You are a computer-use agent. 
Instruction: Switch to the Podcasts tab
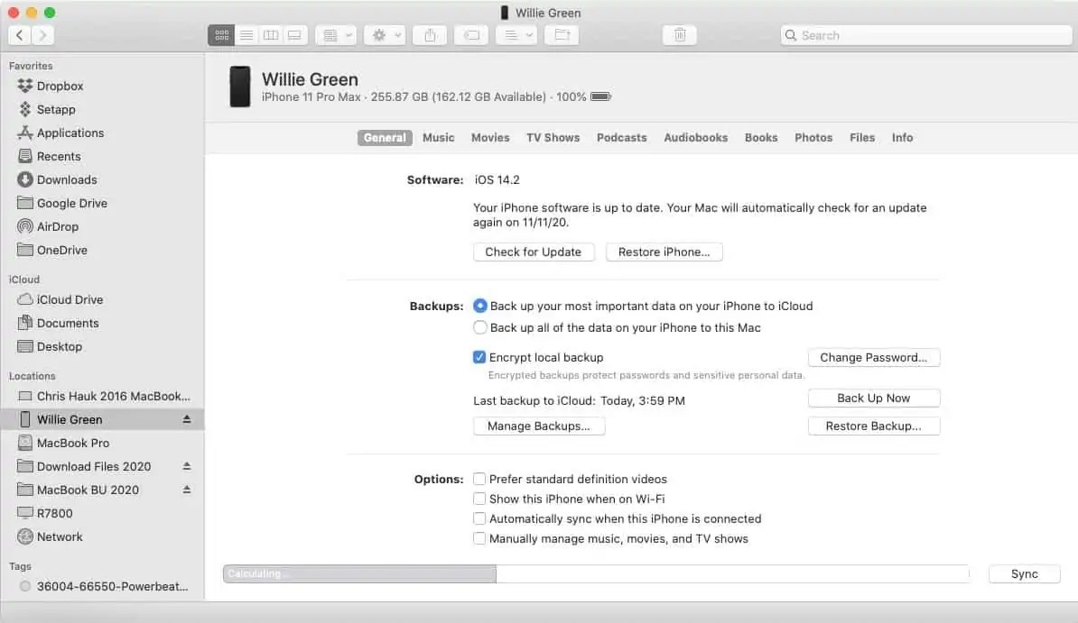pyautogui.click(x=621, y=137)
